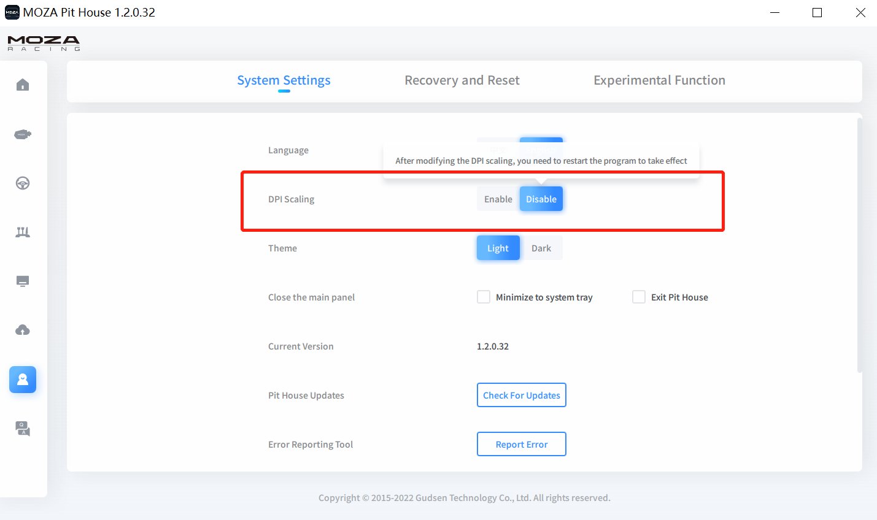Close the MOZA Pit House window
This screenshot has height=520, width=877.
(860, 12)
